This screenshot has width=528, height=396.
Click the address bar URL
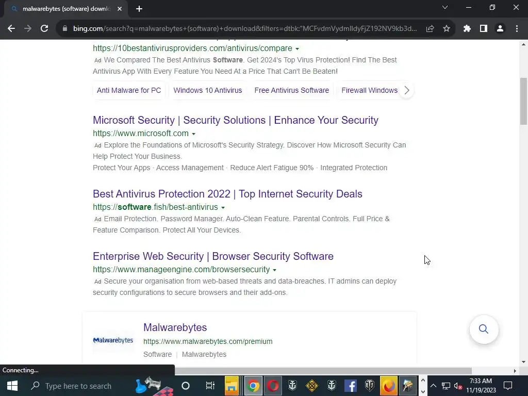[245, 29]
